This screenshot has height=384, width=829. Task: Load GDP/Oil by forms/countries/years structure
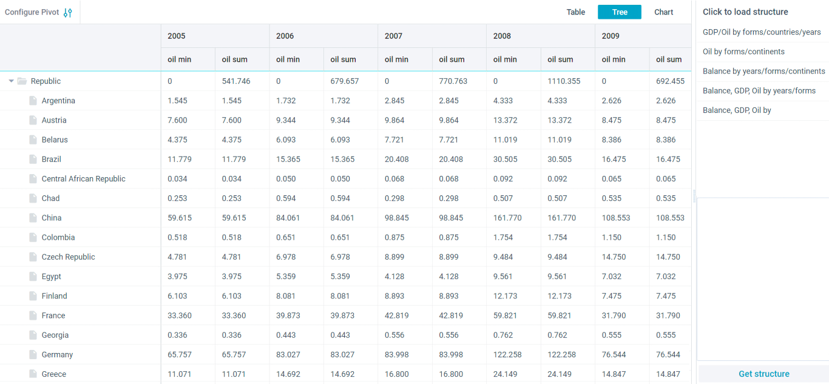(762, 32)
